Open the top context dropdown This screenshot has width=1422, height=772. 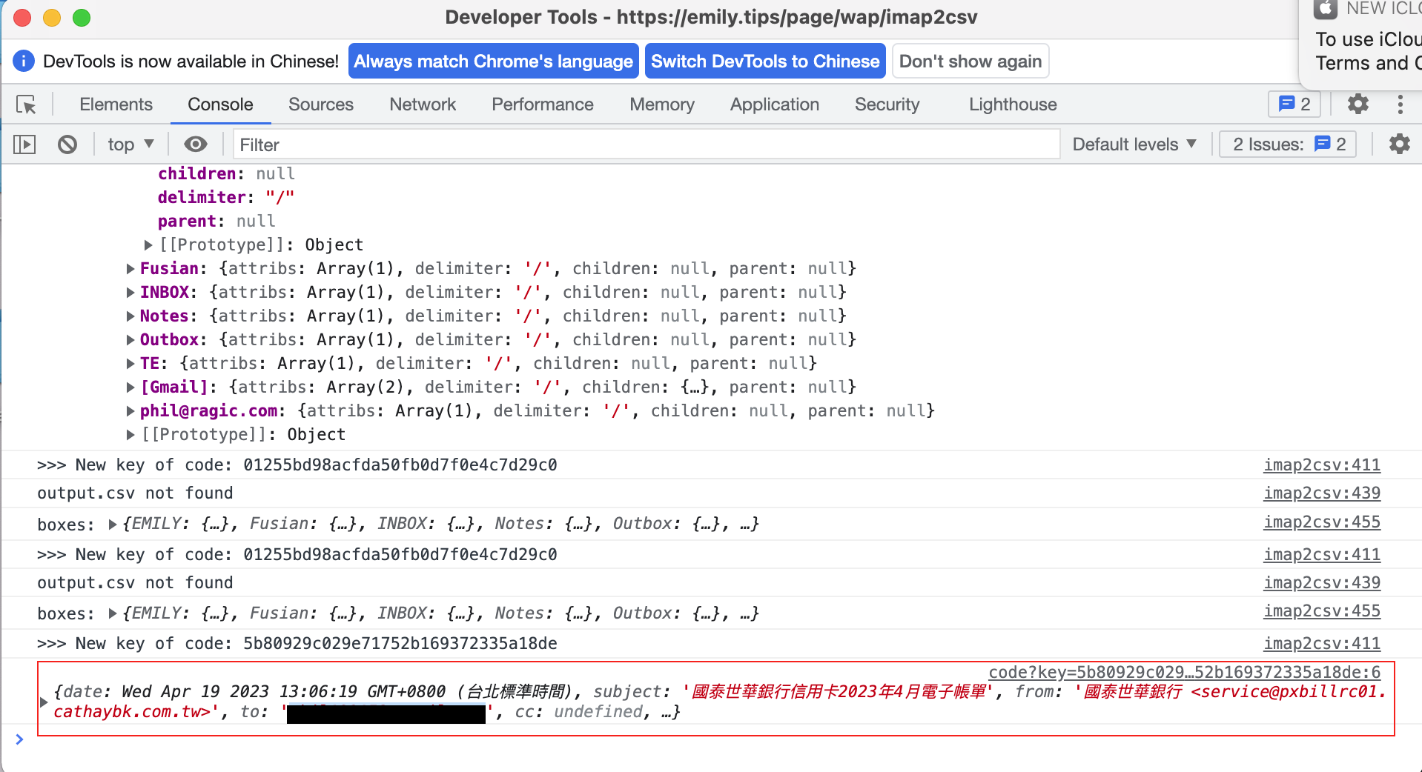point(130,144)
